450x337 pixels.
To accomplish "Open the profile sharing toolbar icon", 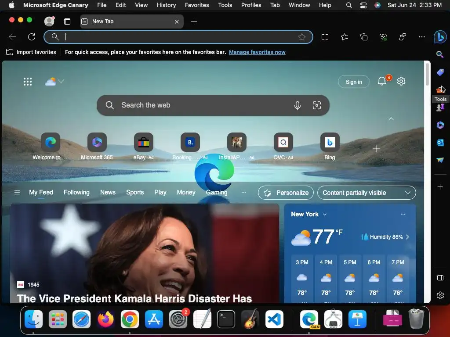I will 403,37.
